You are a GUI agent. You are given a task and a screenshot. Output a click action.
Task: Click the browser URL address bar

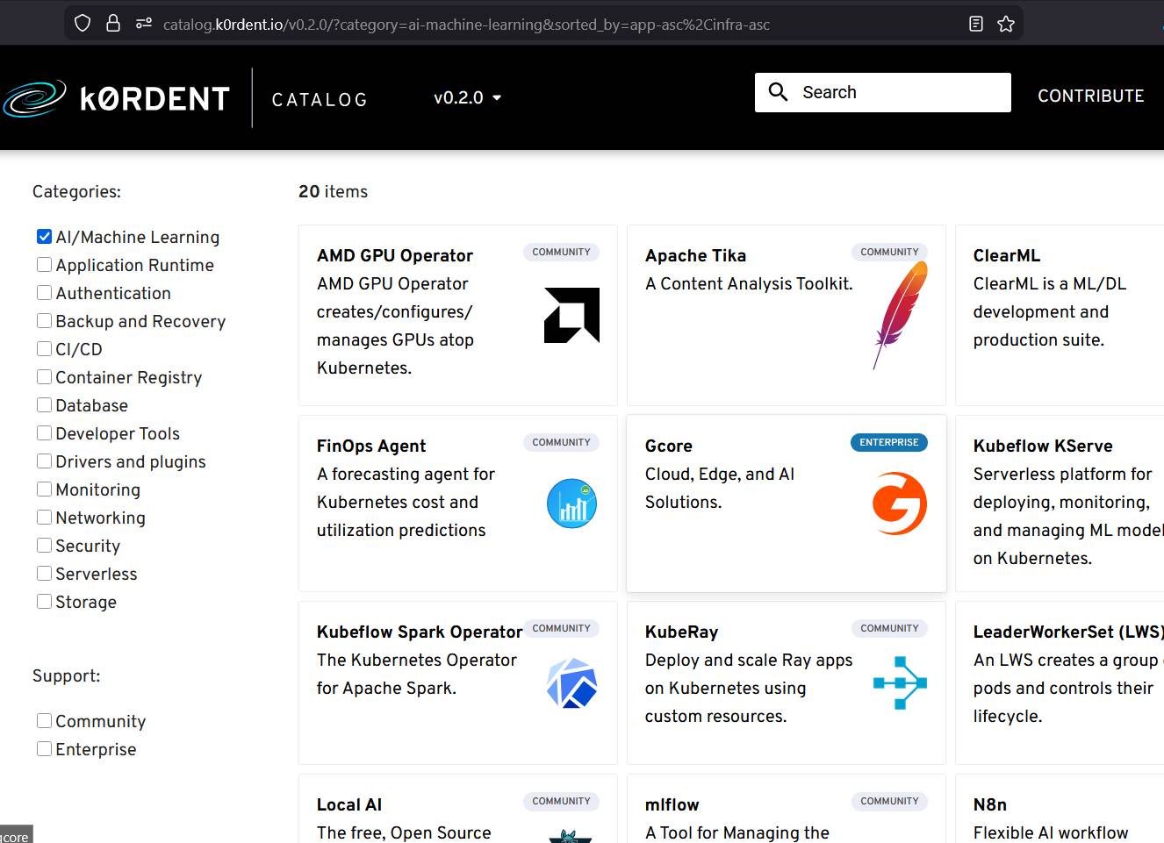544,24
